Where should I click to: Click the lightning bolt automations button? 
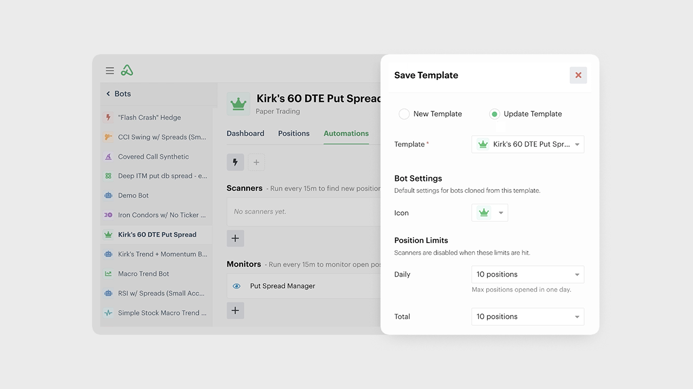[x=235, y=162]
